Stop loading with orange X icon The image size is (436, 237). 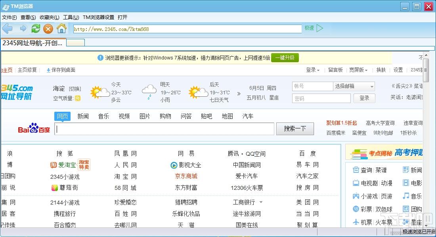[48, 29]
